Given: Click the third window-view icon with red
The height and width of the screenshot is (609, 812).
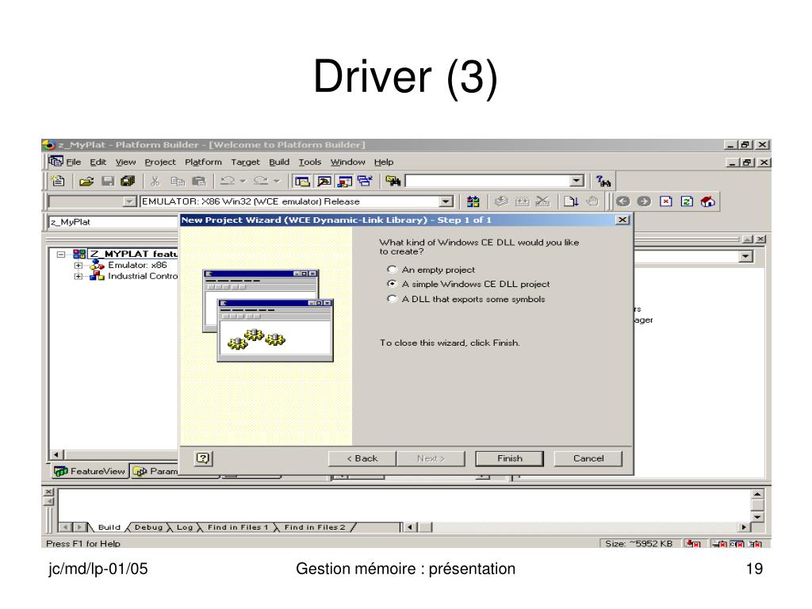Looking at the screenshot, I should pos(345,181).
